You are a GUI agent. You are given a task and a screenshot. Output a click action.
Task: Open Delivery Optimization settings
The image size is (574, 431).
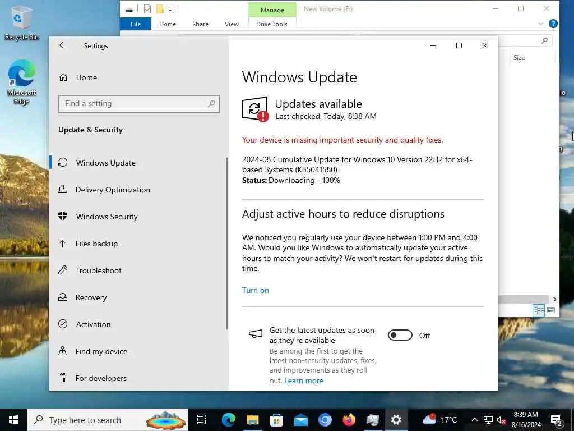point(112,190)
